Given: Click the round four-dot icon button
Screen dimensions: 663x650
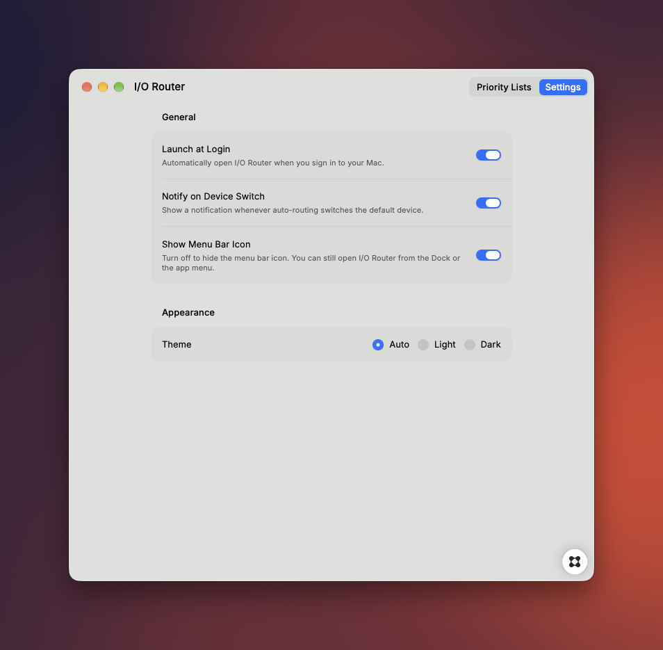Looking at the screenshot, I should click(x=574, y=562).
